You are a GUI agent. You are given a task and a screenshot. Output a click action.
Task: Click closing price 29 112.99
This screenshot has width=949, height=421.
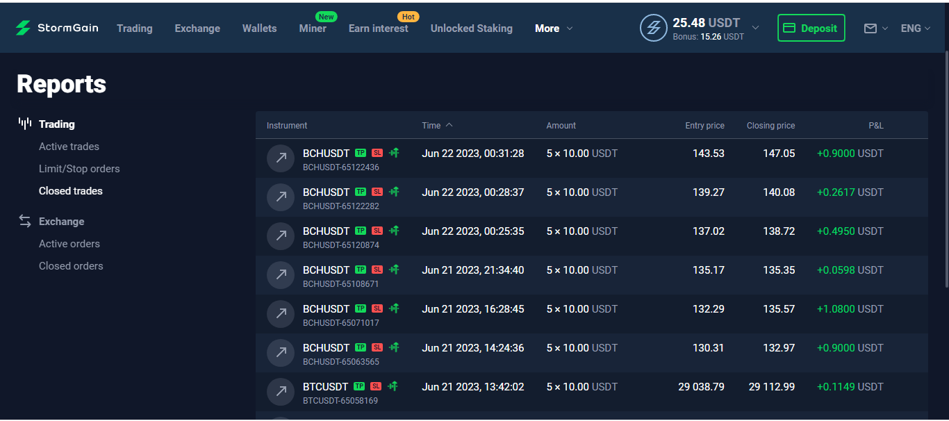click(x=772, y=387)
